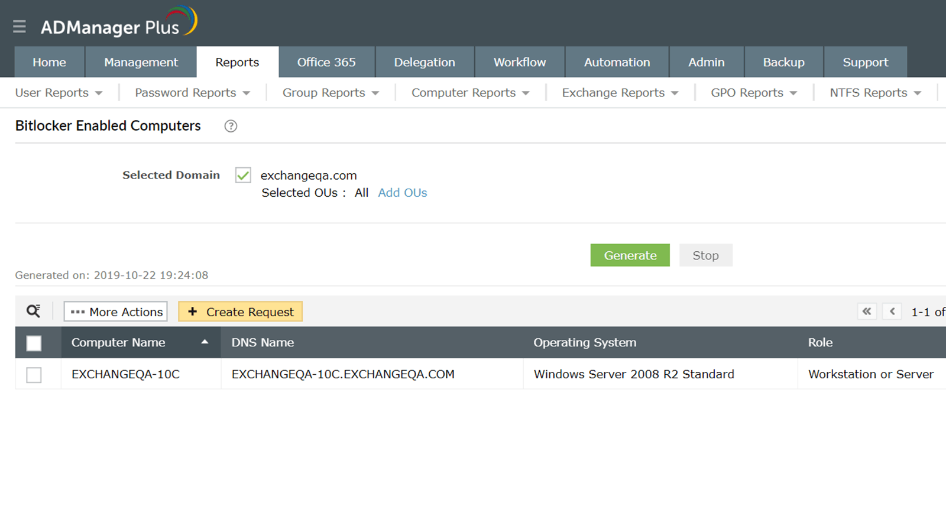Click the Create Request button

click(x=241, y=312)
